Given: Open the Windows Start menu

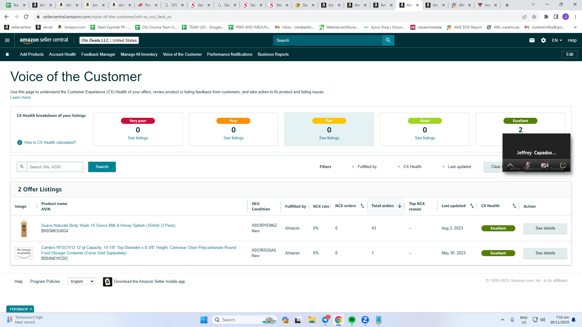Looking at the screenshot, I should coord(204,320).
